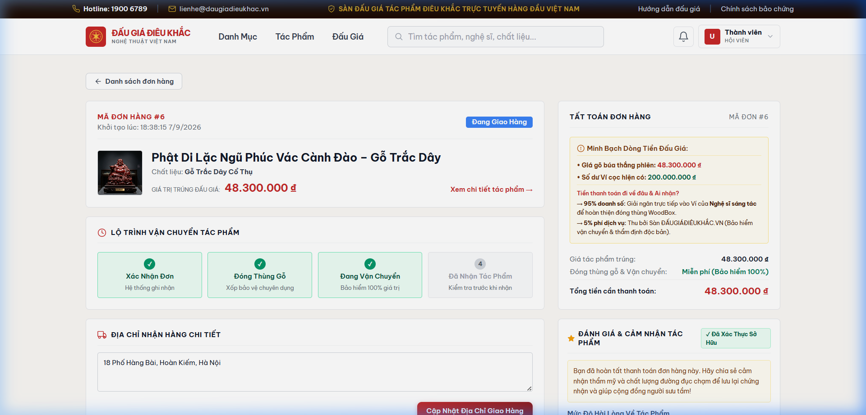Viewport: 866px width, 415px height.
Task: Open Hướng dẫn đấu giá link
Action: [669, 9]
